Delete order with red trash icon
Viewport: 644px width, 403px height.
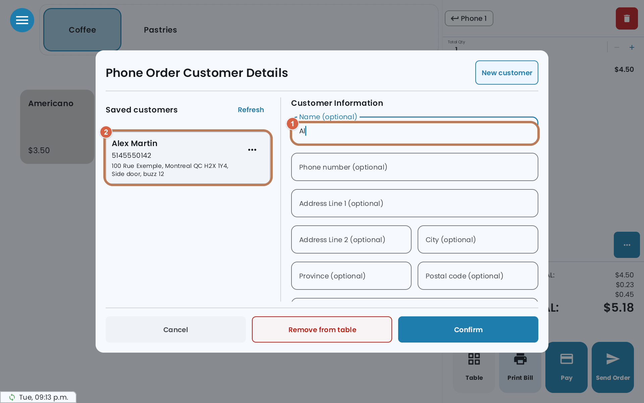coord(627,18)
